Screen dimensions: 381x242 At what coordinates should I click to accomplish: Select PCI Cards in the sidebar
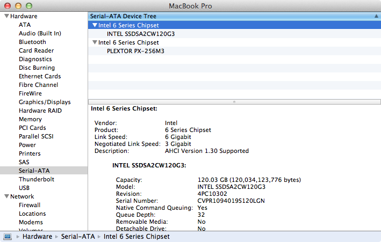coord(32,128)
